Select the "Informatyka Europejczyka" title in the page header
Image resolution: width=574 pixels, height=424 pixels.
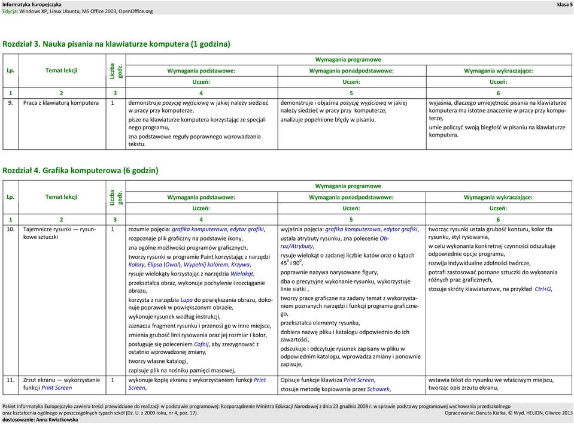click(x=32, y=4)
